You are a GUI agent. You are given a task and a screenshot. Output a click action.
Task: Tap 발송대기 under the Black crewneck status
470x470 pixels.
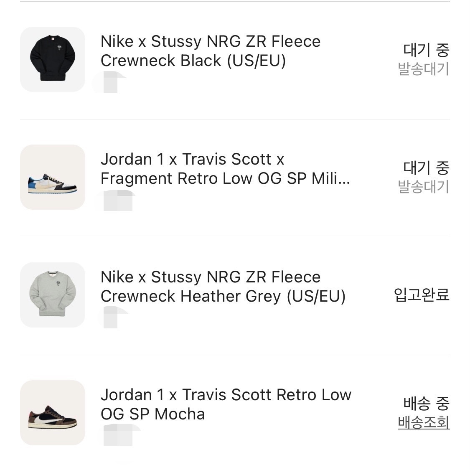pos(424,69)
